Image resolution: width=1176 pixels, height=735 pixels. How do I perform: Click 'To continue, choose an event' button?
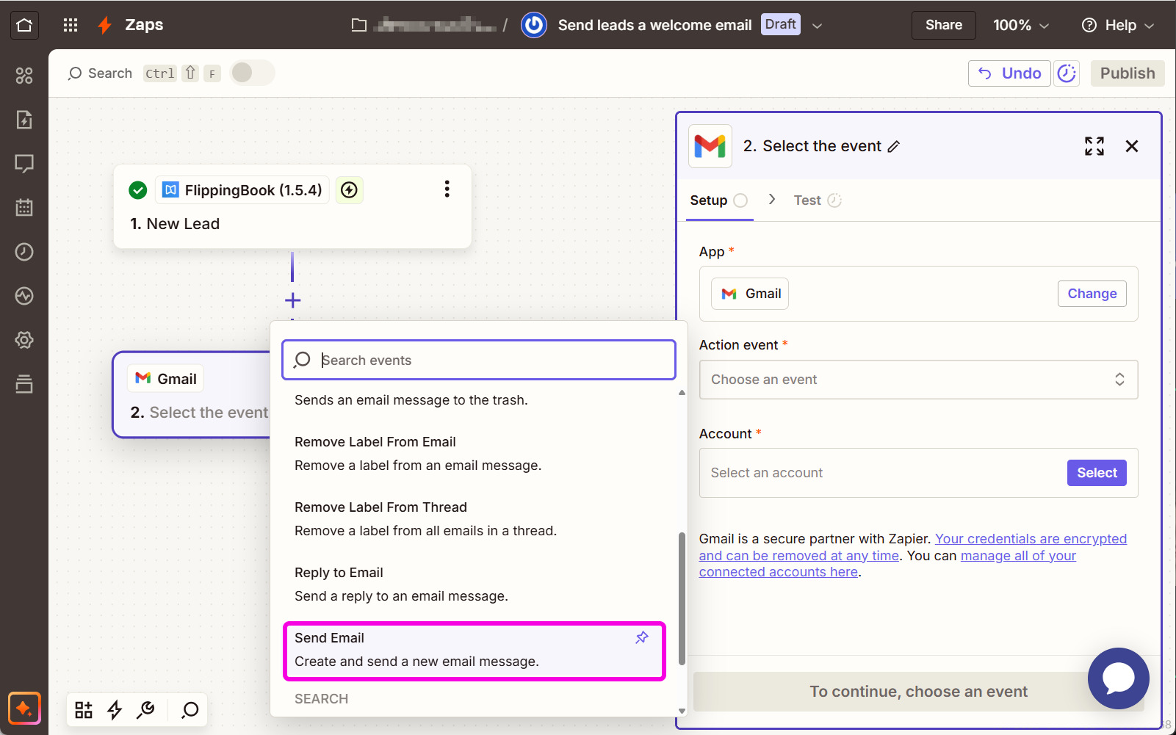[x=918, y=692]
